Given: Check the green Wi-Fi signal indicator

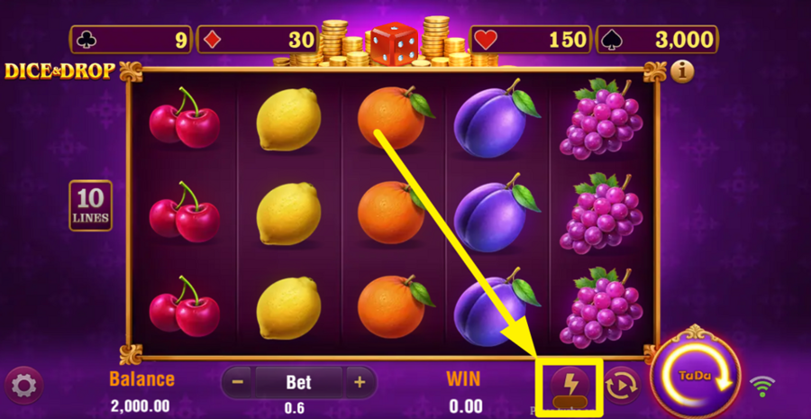Looking at the screenshot, I should pos(762,387).
